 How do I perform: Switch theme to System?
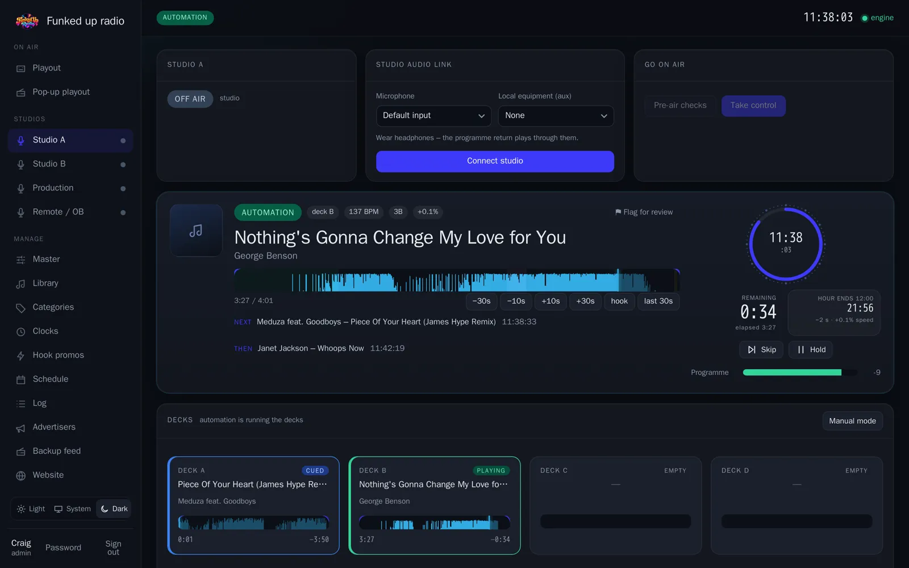[72, 509]
